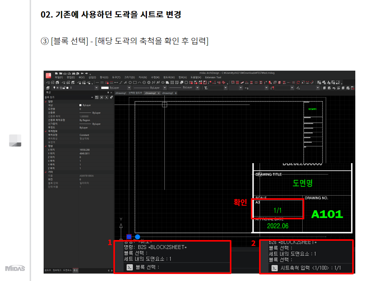This screenshot has width=374, height=281.
Task: Close the properties panel with X
Action: pos(111,92)
